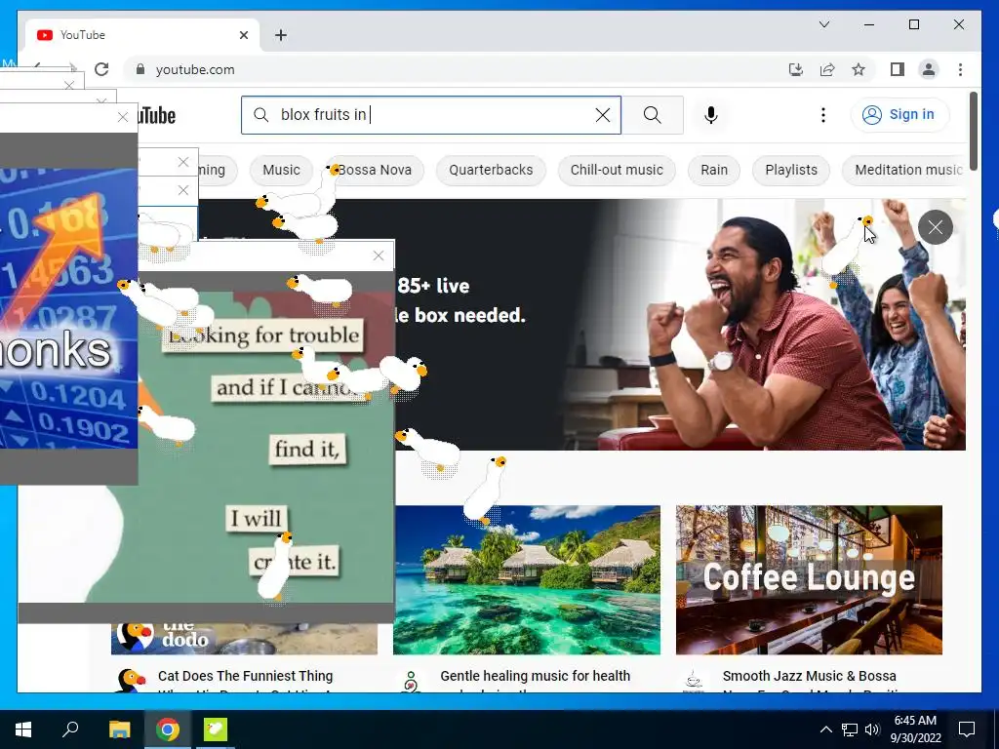999x749 pixels.
Task: Select the Chill-out music chip
Action: coord(617,170)
